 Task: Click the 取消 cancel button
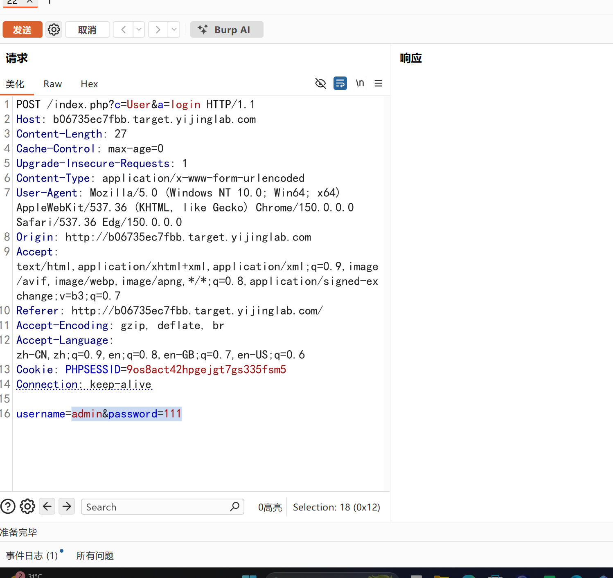click(88, 29)
